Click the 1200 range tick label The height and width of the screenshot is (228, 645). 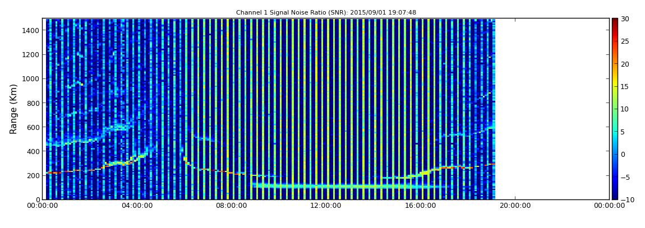tap(31, 55)
